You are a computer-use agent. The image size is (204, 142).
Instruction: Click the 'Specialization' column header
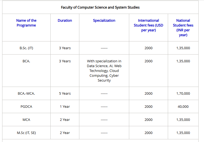104,20
